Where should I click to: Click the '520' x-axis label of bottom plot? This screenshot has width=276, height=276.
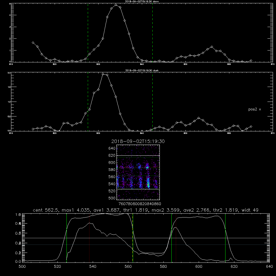pos(57,267)
